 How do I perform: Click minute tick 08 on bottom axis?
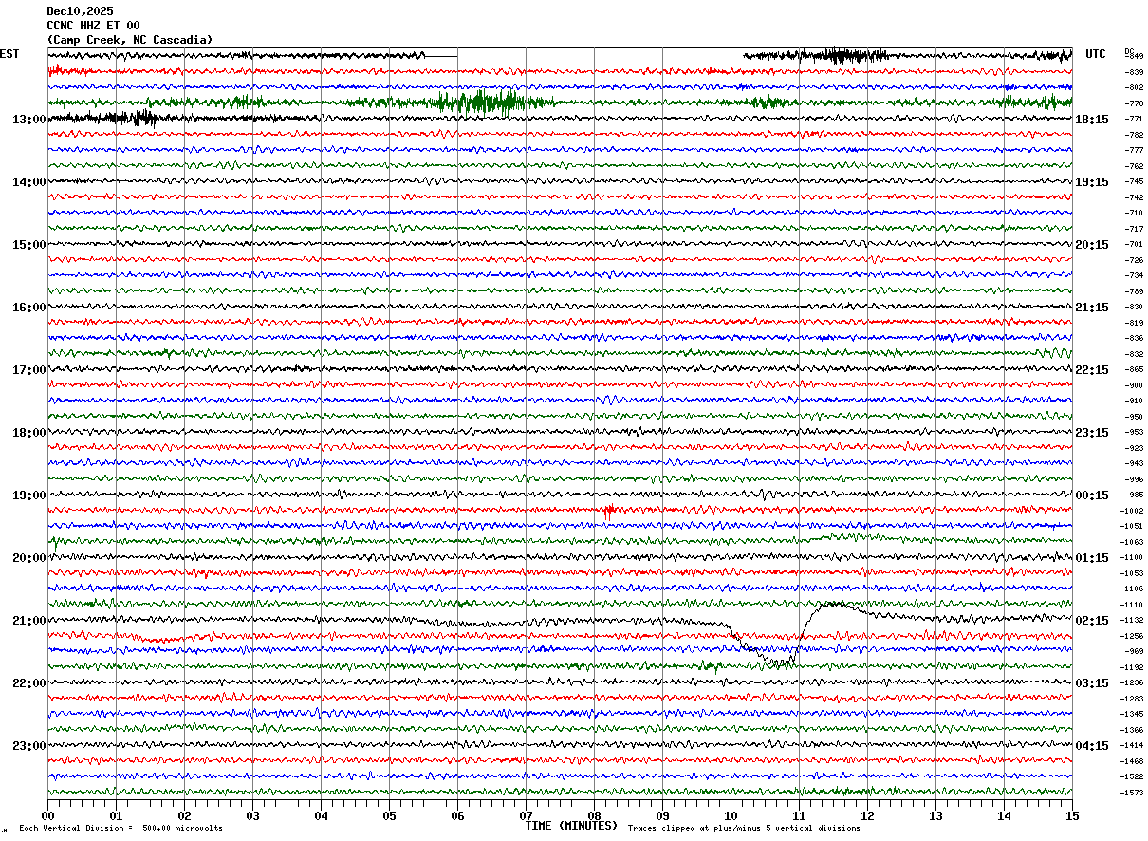tap(594, 815)
